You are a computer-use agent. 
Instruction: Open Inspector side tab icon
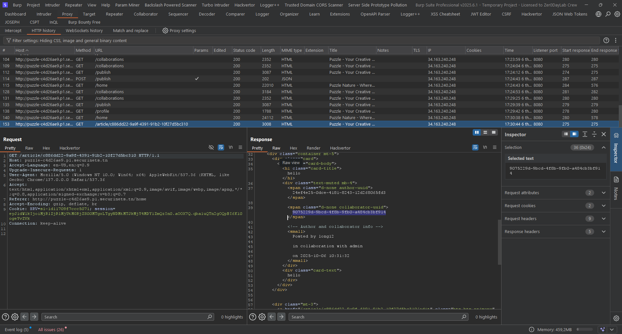[x=616, y=136]
